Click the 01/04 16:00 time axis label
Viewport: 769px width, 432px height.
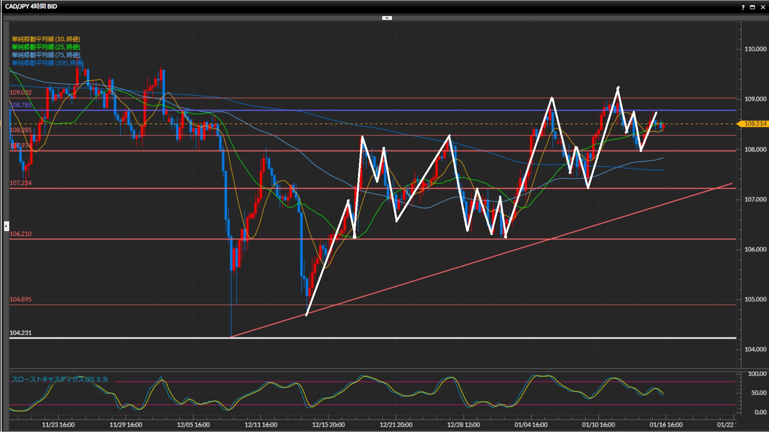tap(531, 425)
